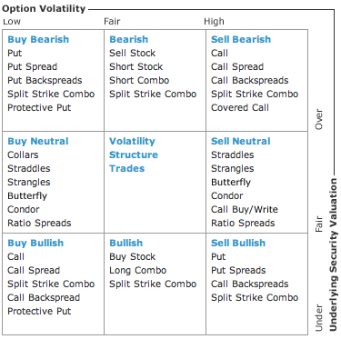The image size is (341, 339).
Task: Select Short Combo in Bearish cell
Action: pos(139,80)
